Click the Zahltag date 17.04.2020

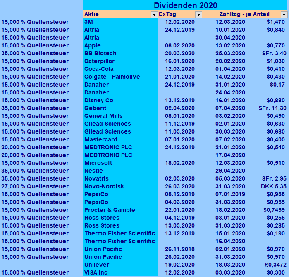tap(230, 155)
